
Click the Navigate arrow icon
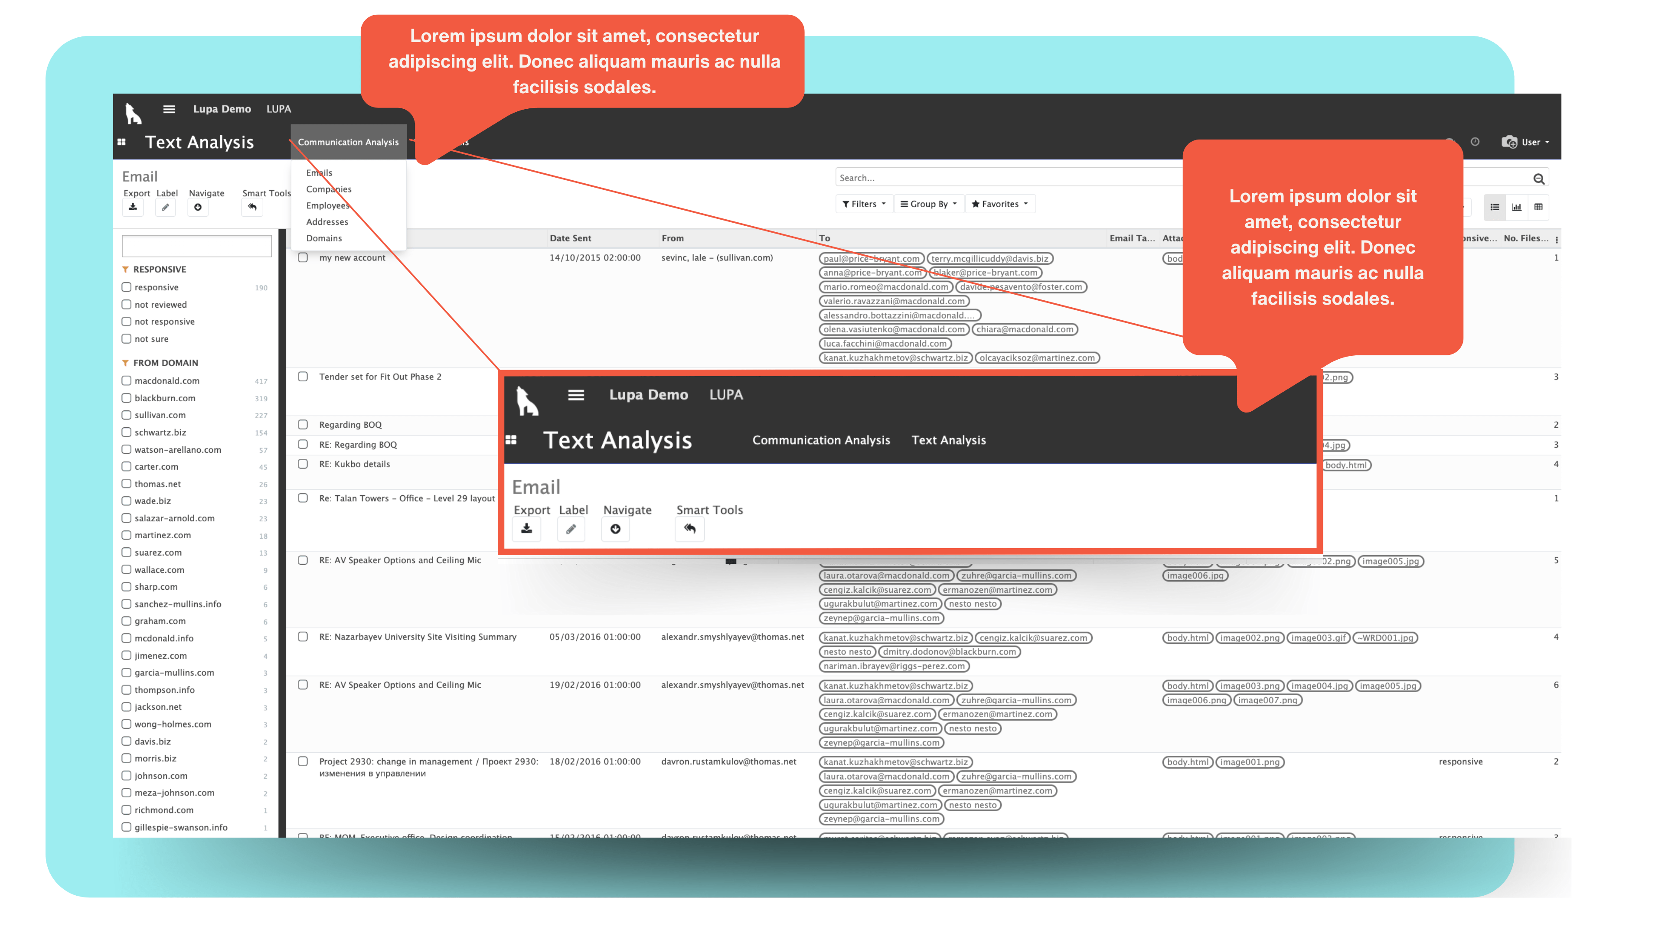pos(198,208)
